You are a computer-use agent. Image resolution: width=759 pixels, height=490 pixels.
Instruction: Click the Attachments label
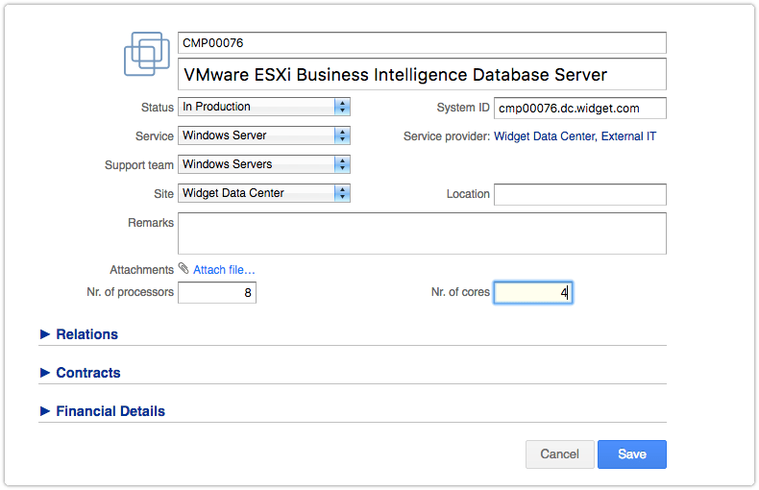point(141,270)
